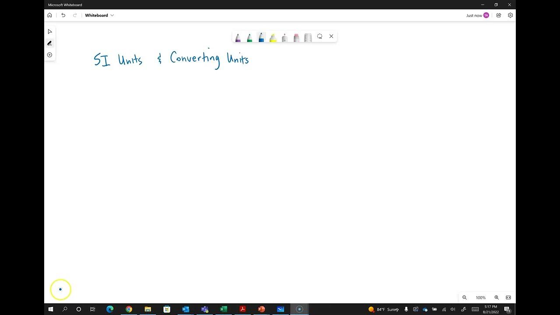The image size is (560, 315).
Task: Open Outlook from taskbar
Action: pos(185,309)
